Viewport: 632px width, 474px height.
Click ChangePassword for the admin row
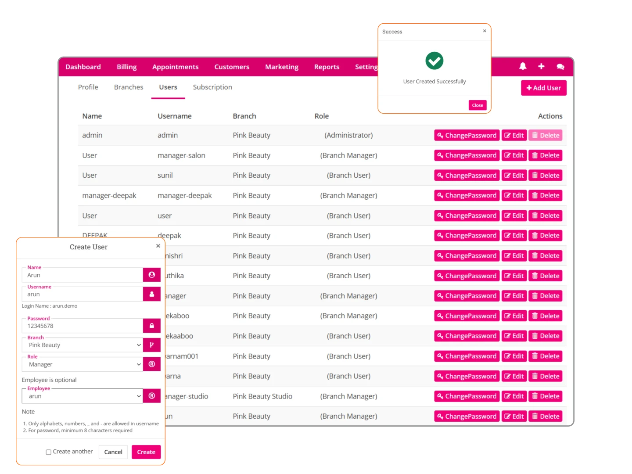coord(467,135)
